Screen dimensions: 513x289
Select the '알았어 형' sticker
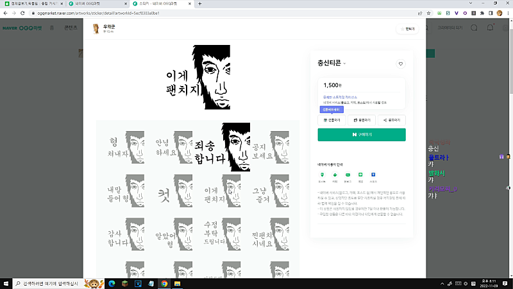click(x=174, y=234)
